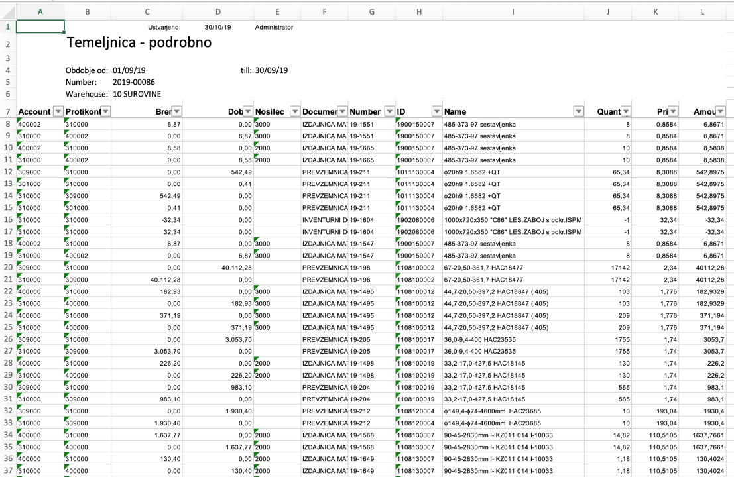Viewport: 734px width, 477px height.
Task: Open the Document column filter dropdown
Action: coord(342,111)
